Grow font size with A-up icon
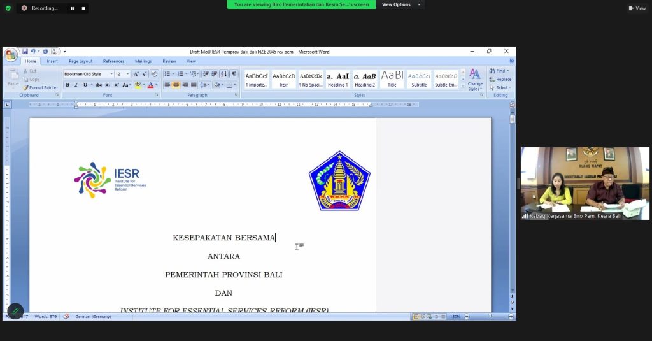This screenshot has width=652, height=341. [136, 74]
